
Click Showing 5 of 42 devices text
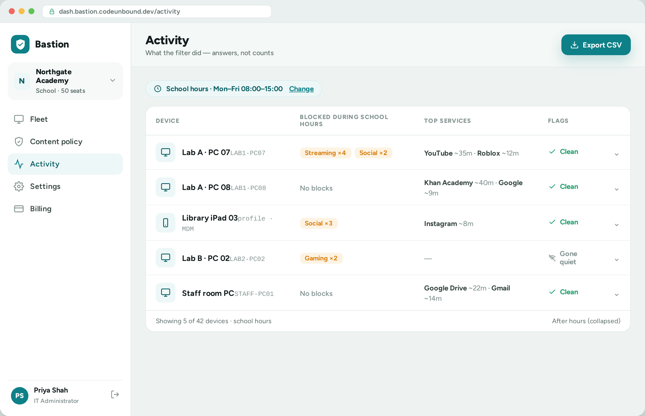tap(192, 321)
